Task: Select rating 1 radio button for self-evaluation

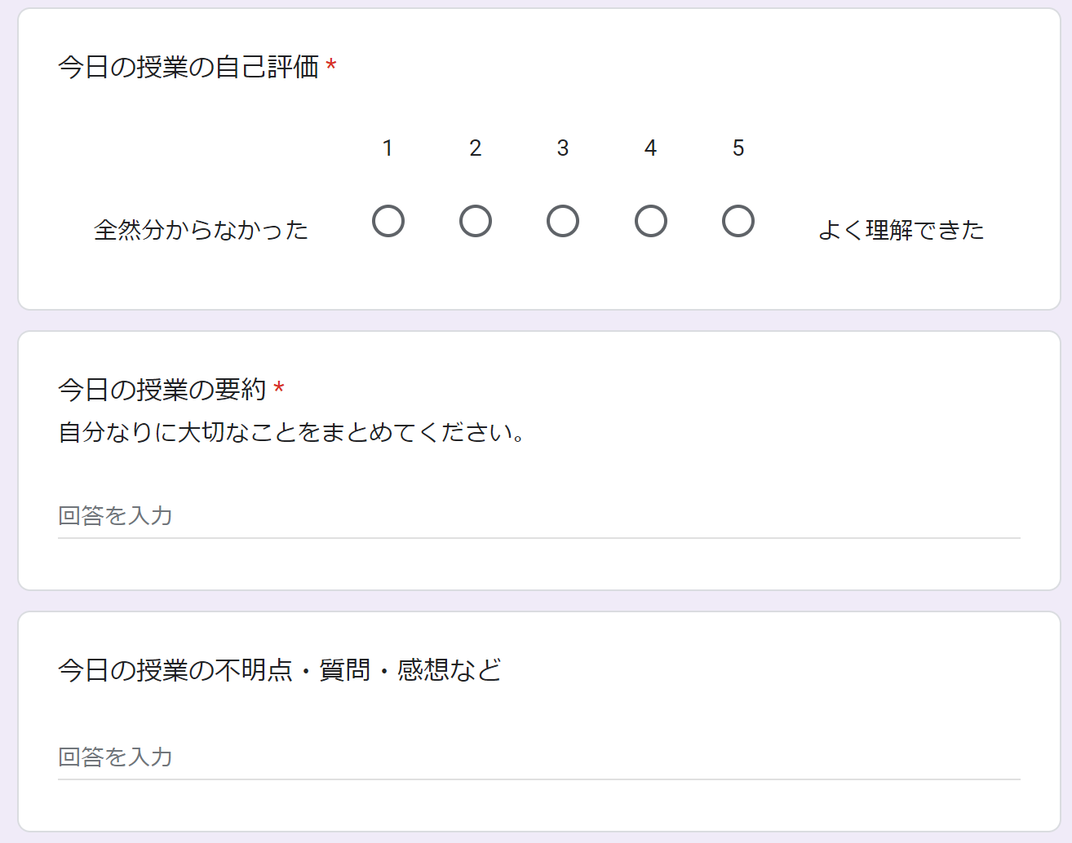Action: [388, 221]
